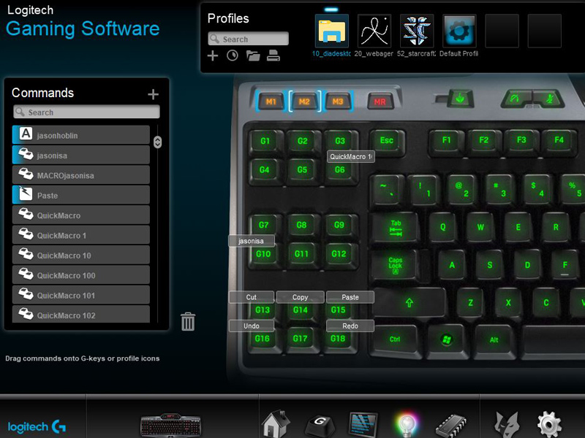Image resolution: width=585 pixels, height=438 pixels.
Task: Click the Cut label on G13
Action: coord(251,297)
